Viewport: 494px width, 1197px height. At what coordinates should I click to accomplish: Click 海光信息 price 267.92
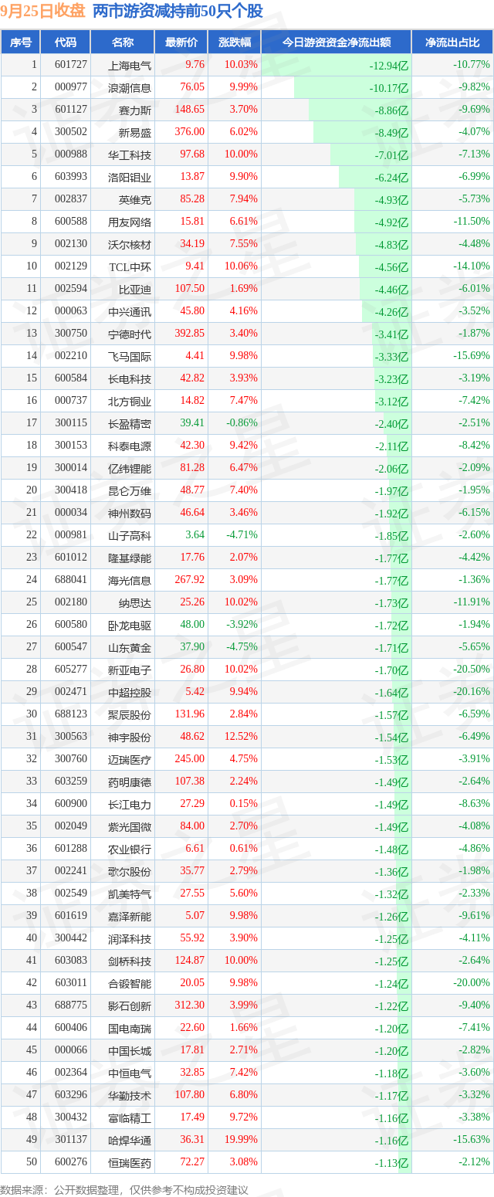tap(190, 580)
